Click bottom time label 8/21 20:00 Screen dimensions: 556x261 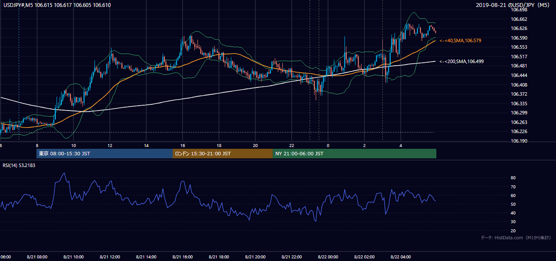[x=255, y=257]
